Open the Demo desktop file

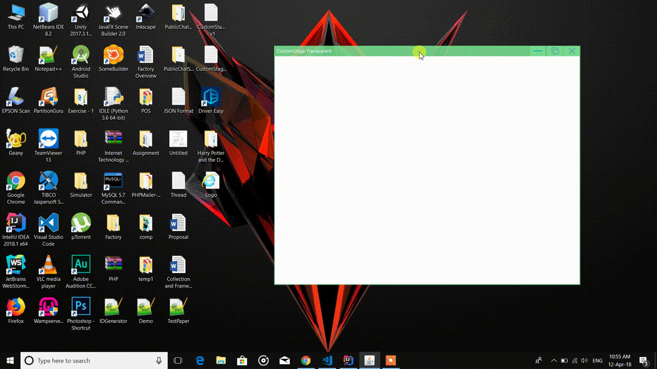pyautogui.click(x=146, y=311)
